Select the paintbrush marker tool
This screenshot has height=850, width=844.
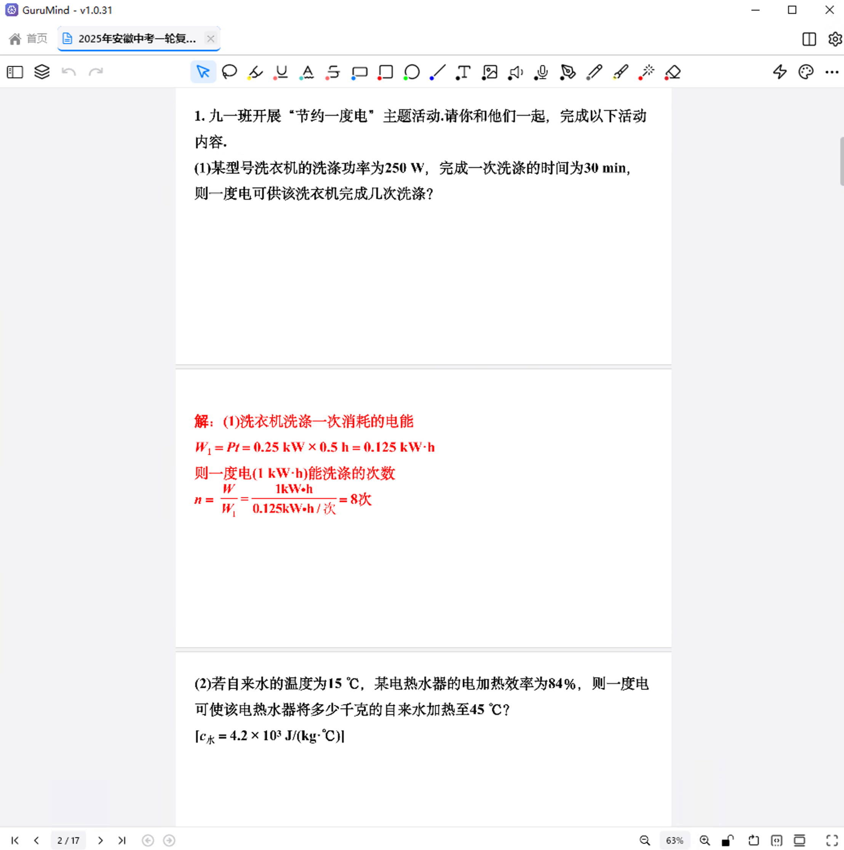click(620, 72)
